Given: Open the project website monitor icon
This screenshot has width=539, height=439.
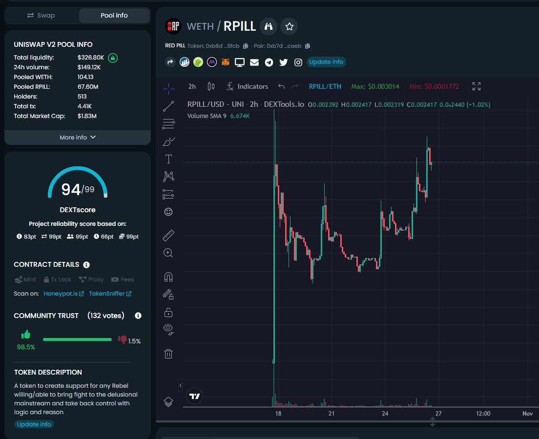Looking at the screenshot, I should point(240,62).
